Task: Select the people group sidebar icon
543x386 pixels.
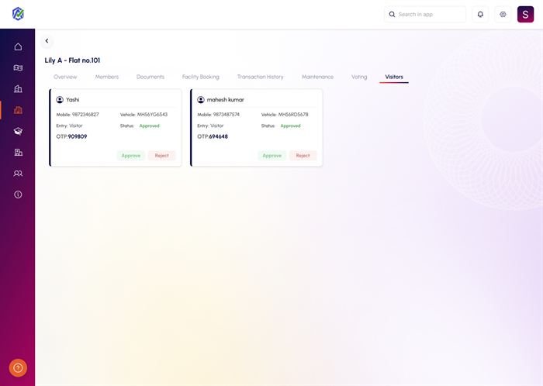Action: click(18, 174)
